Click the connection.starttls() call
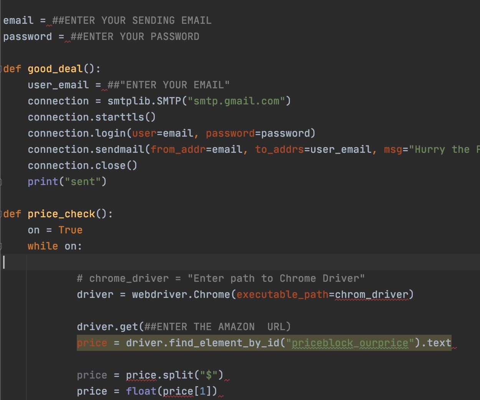 91,117
